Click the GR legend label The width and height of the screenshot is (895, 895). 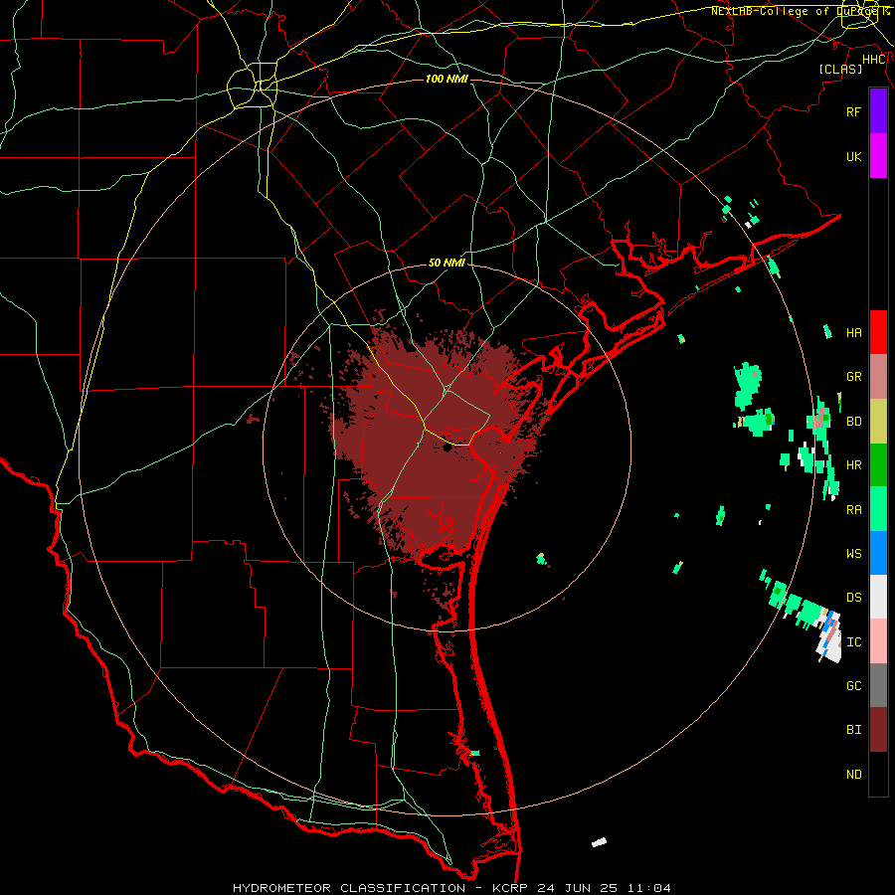tap(853, 377)
